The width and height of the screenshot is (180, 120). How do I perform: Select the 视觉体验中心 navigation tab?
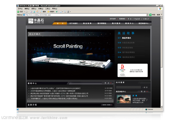[143, 23]
